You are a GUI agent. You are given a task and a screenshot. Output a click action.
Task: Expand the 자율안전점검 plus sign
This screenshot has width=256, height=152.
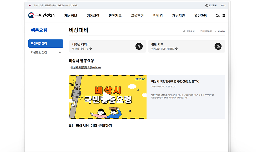[60, 52]
